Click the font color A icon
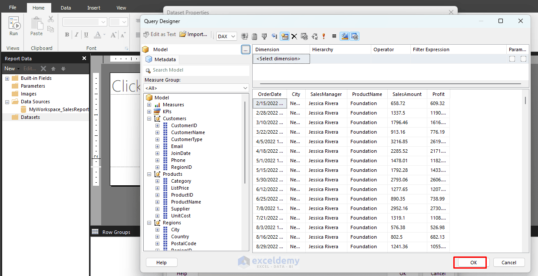 pos(98,35)
